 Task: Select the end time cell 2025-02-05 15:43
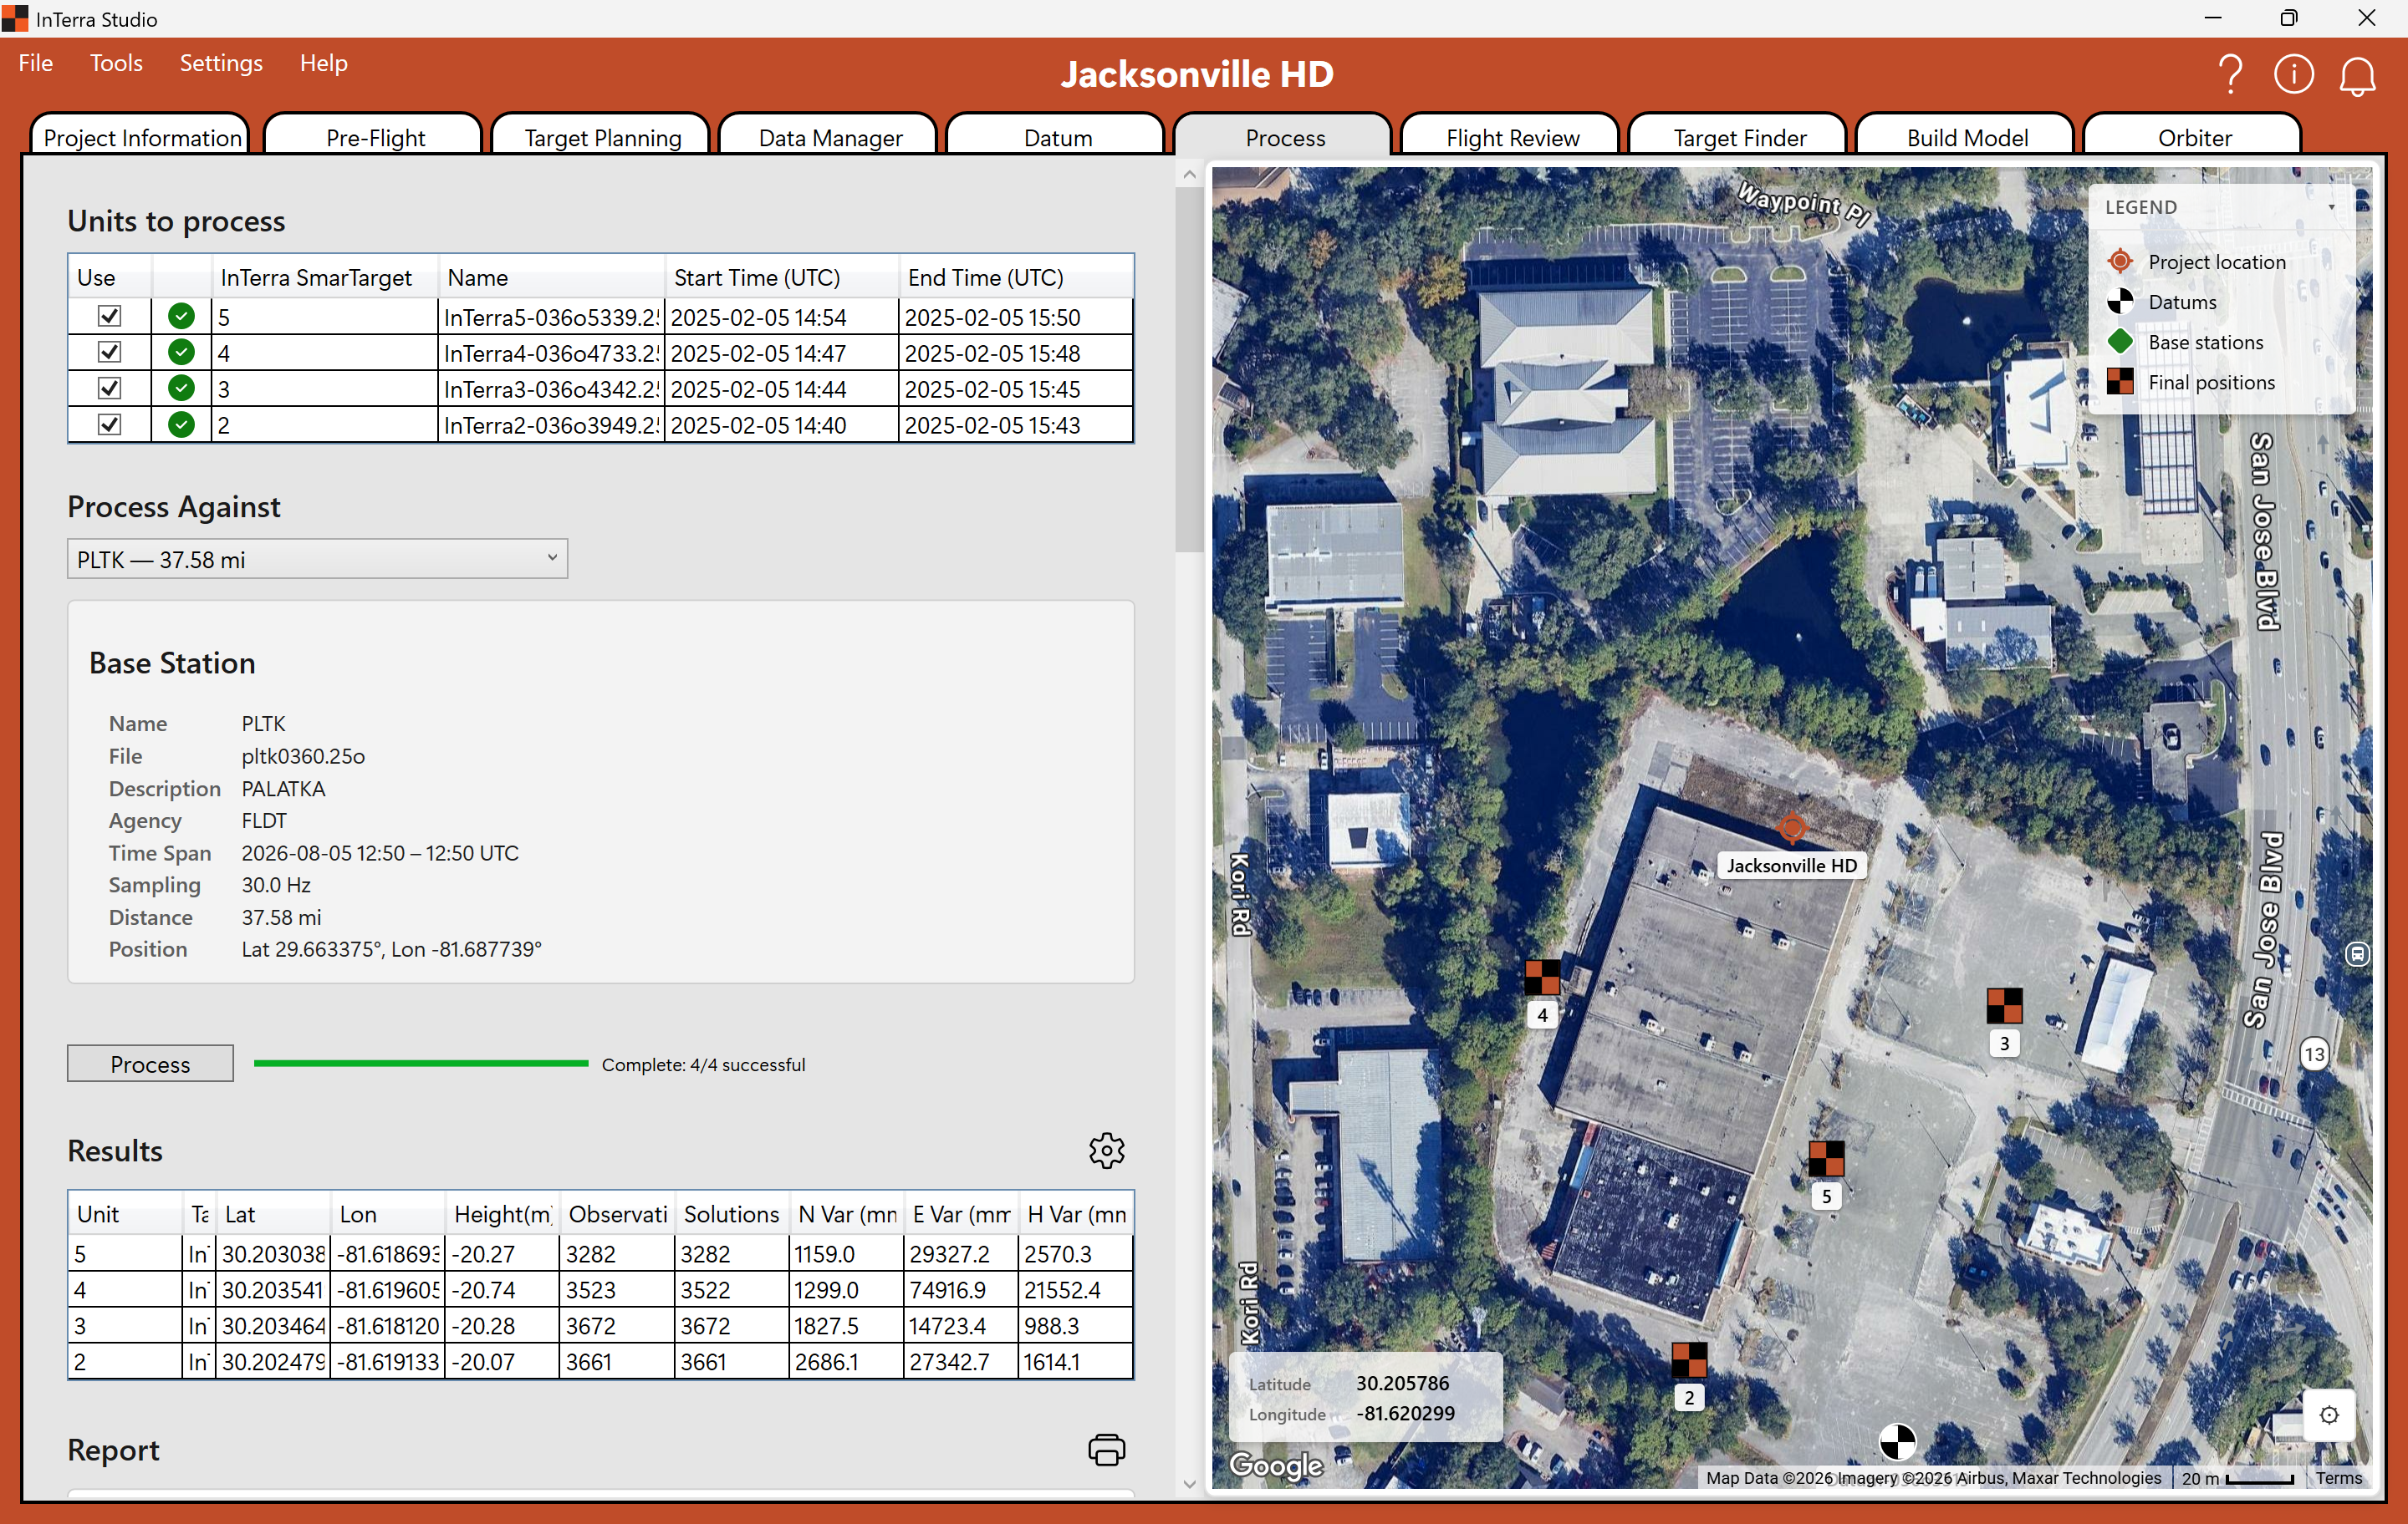pos(1016,424)
